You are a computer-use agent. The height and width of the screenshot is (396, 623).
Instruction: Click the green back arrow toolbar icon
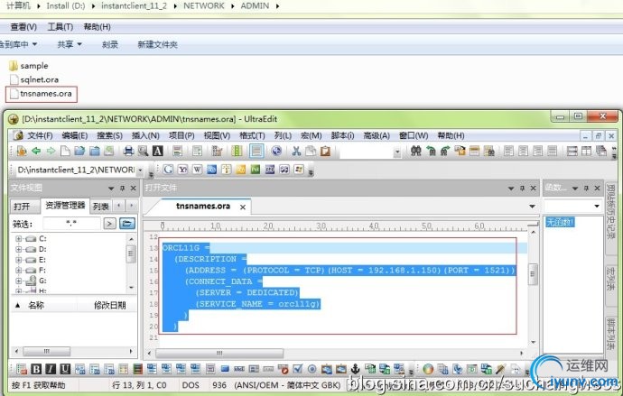click(x=36, y=151)
